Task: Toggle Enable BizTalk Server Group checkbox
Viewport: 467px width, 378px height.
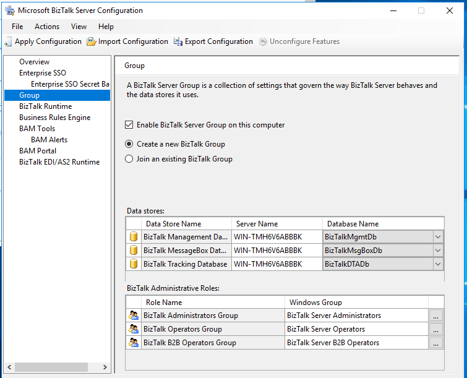Action: tap(129, 125)
